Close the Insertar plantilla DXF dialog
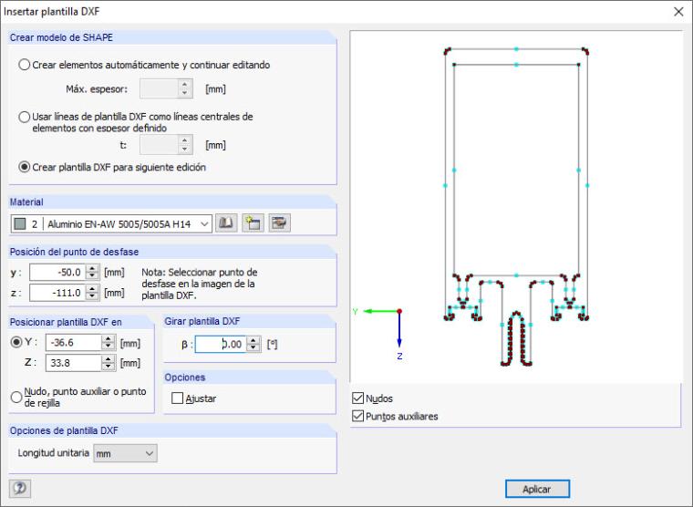Image resolution: width=693 pixels, height=507 pixels. point(678,12)
